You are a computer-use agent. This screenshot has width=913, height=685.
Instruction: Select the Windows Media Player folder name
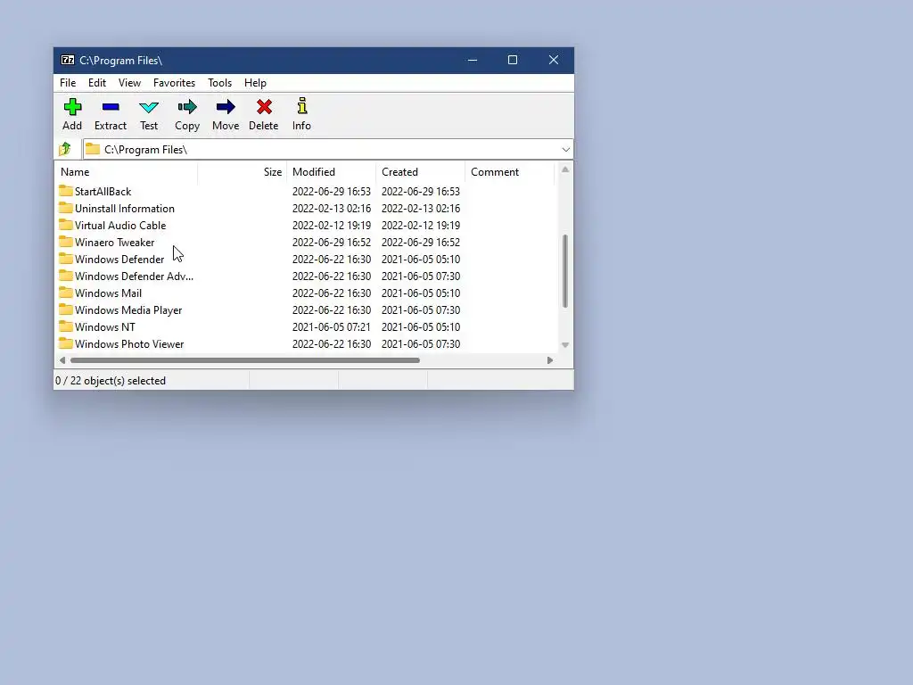pos(128,309)
